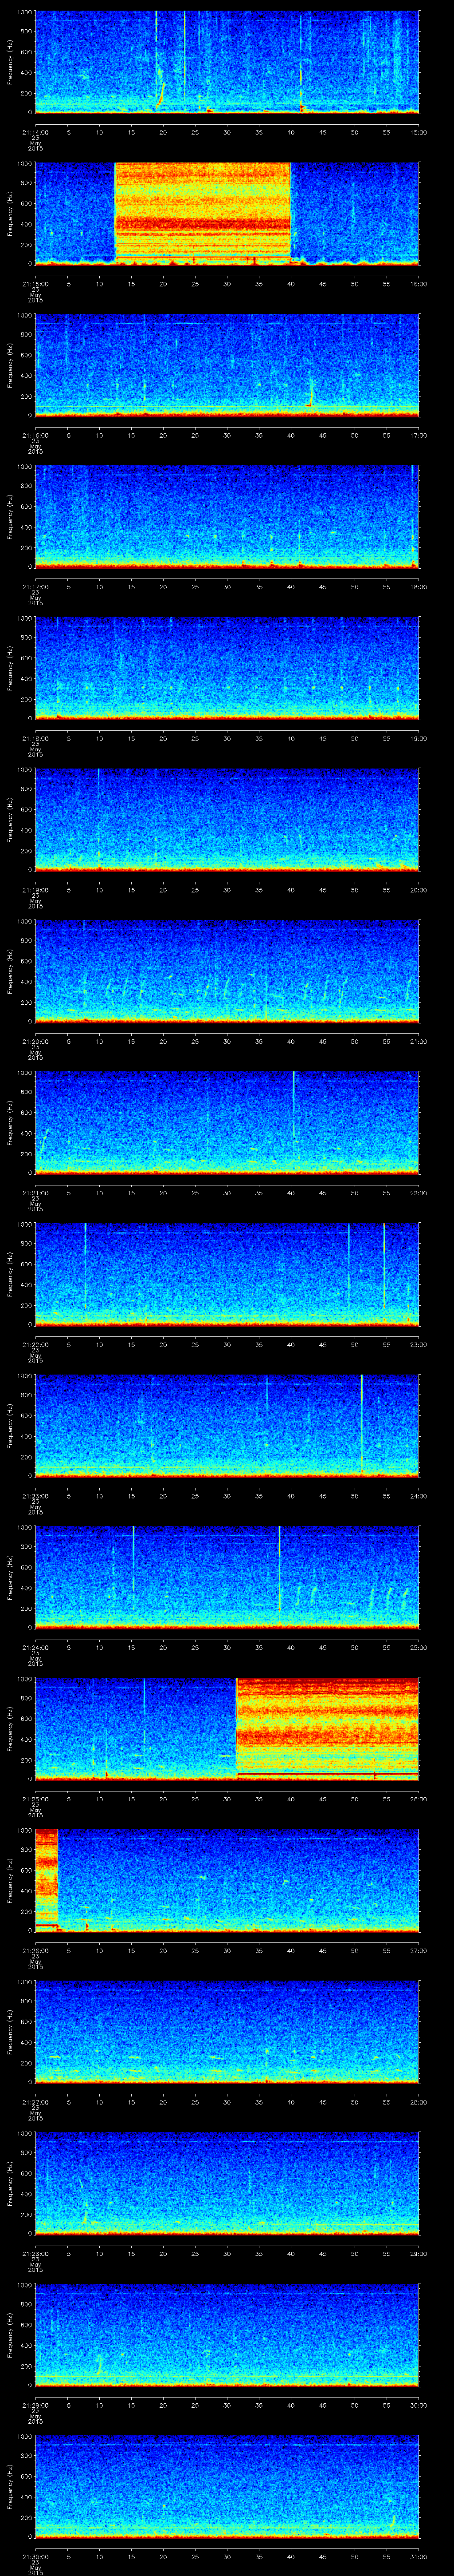Select the spectrogram panel starting at 21:27:00
This screenshot has width=454, height=2576.
227,2033
